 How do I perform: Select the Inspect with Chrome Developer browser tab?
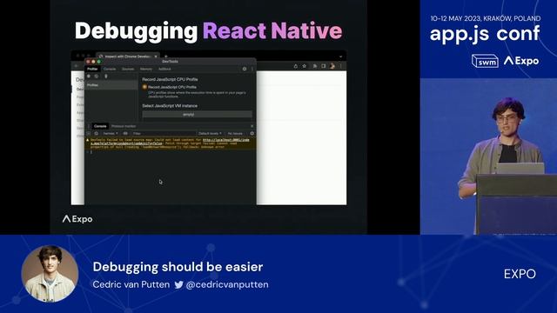click(128, 57)
